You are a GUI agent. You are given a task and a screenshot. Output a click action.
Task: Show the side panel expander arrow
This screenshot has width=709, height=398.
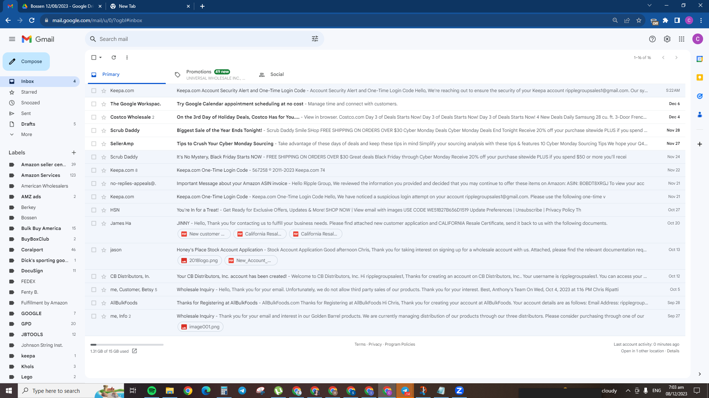(x=700, y=374)
